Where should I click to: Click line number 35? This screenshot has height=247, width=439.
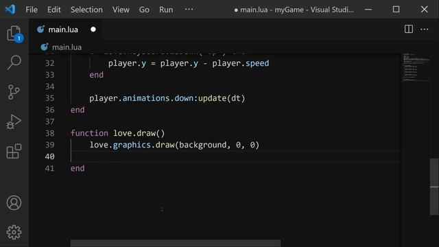(50, 98)
